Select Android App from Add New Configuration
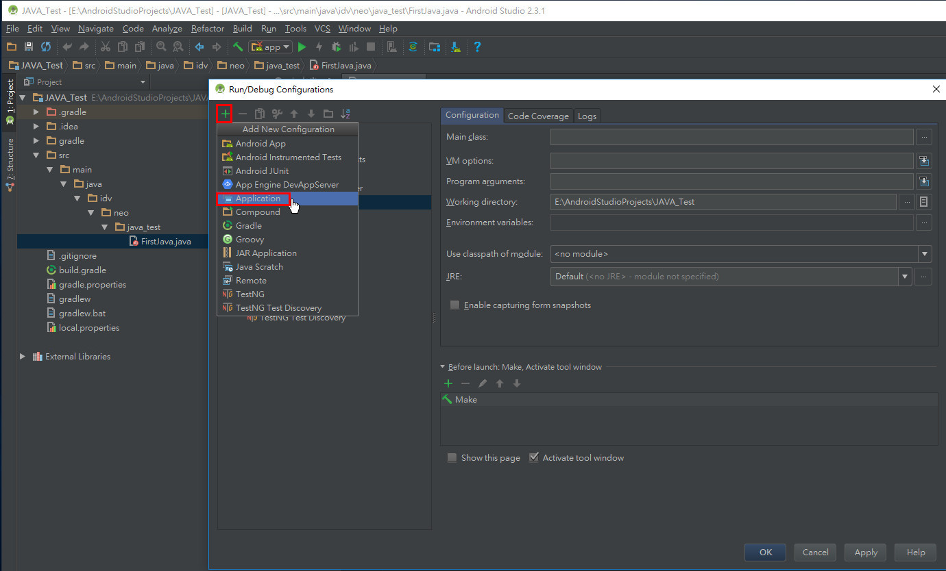This screenshot has height=571, width=946. click(287, 144)
